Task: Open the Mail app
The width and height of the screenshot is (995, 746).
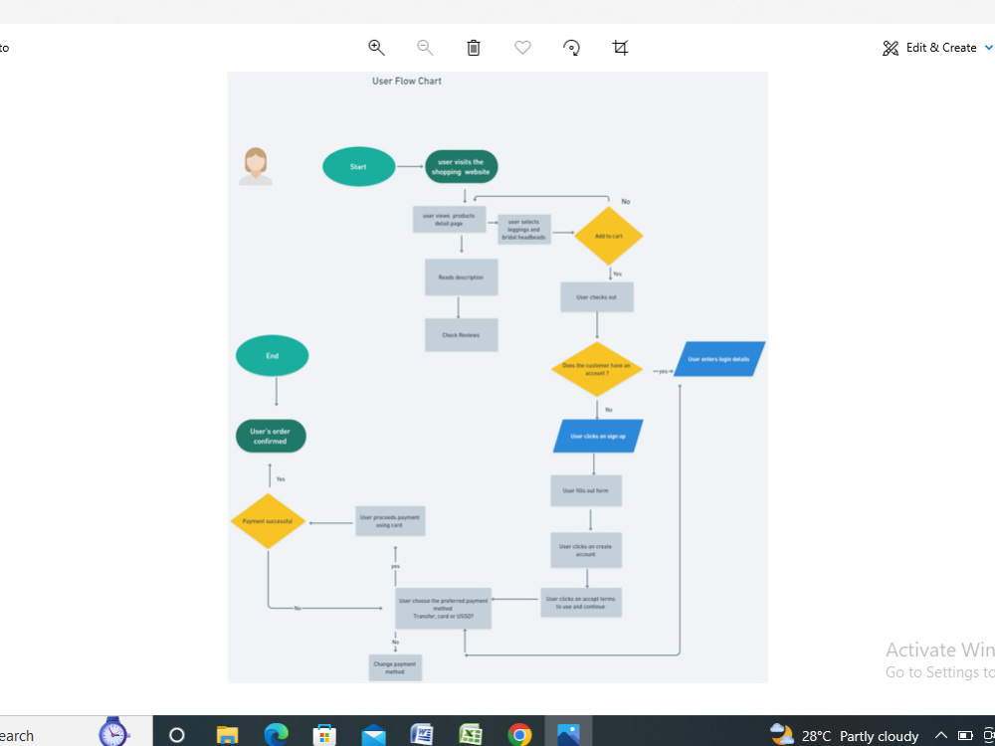Action: tap(373, 736)
